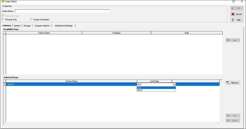246x129 pixels.
Task: Switch to the Columns tab
Action: click(7, 25)
